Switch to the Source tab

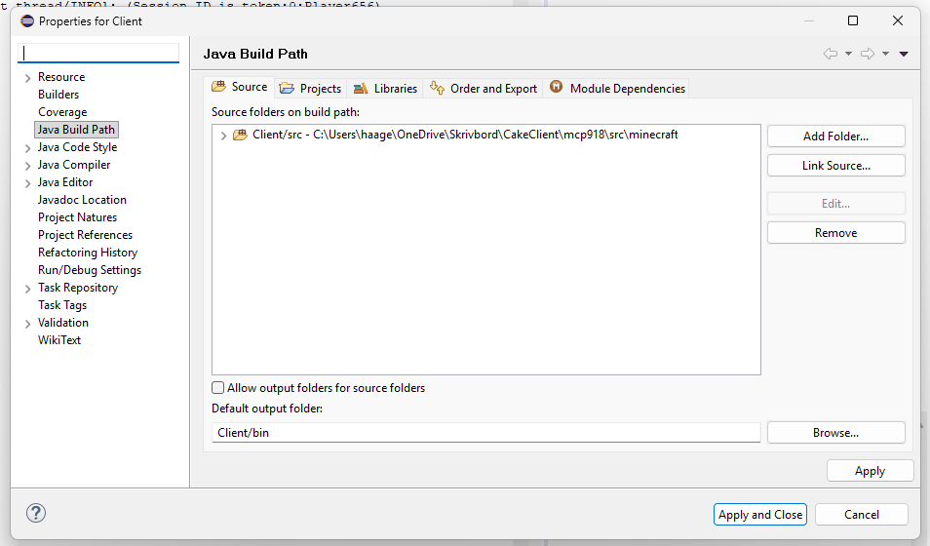240,87
